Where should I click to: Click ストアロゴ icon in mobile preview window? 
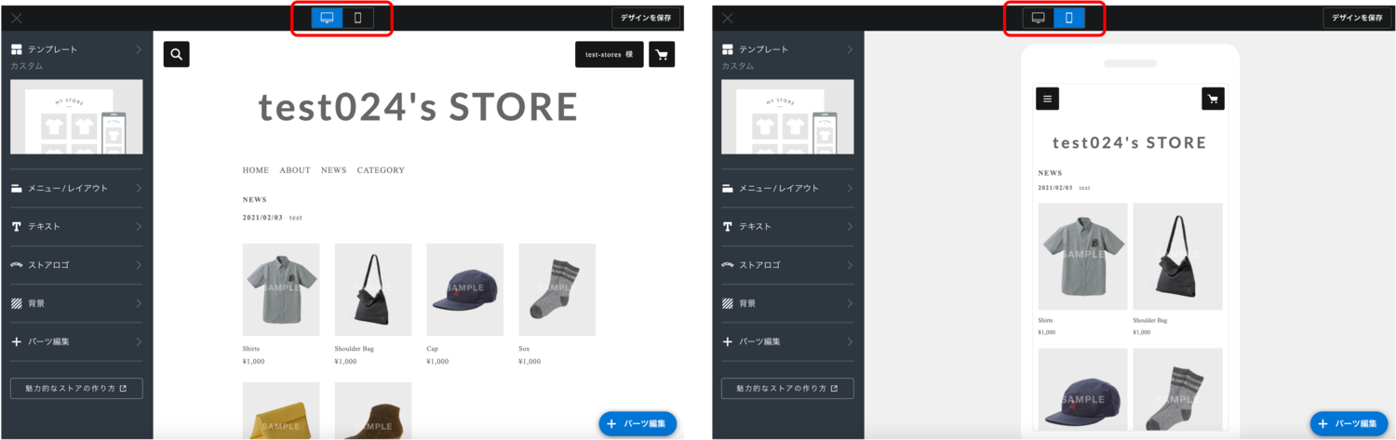[x=728, y=265]
